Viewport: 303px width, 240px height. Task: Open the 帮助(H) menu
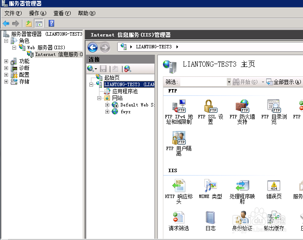87,13
